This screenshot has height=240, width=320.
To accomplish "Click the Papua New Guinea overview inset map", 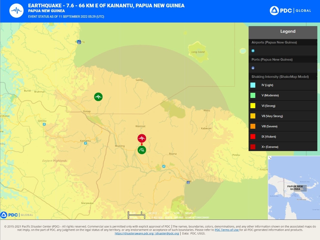I will pos(294,188).
